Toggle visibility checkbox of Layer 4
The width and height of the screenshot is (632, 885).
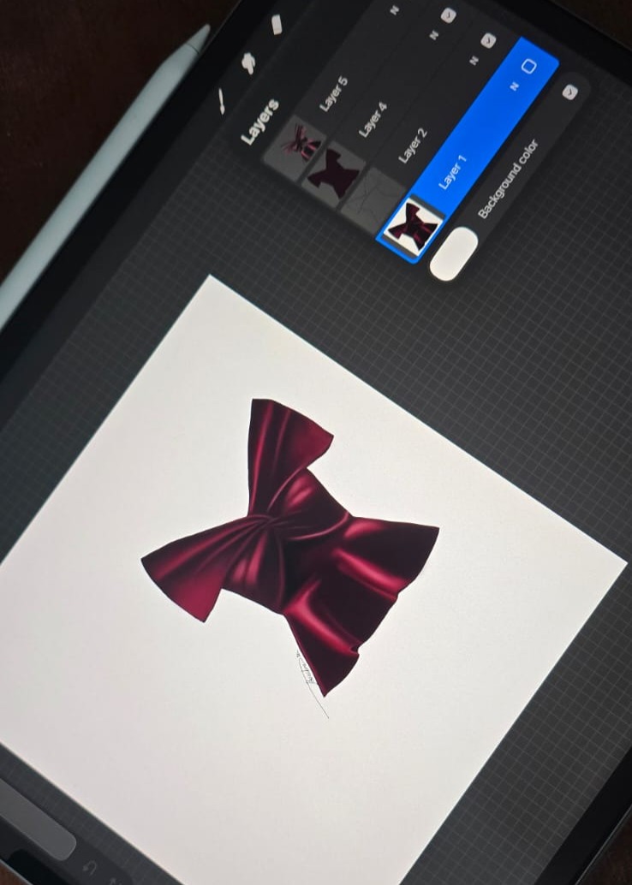point(449,15)
